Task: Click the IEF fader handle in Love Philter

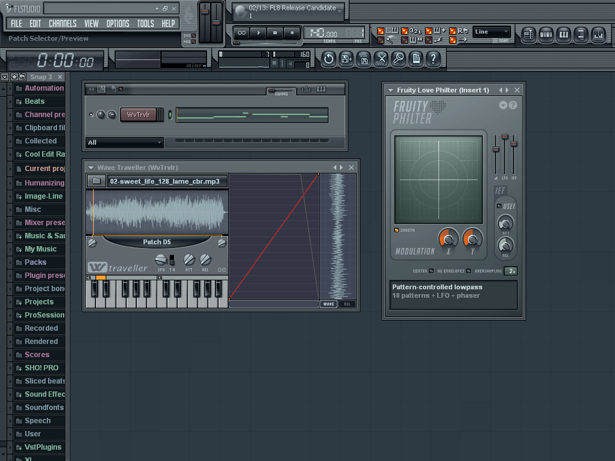Action: click(x=514, y=144)
